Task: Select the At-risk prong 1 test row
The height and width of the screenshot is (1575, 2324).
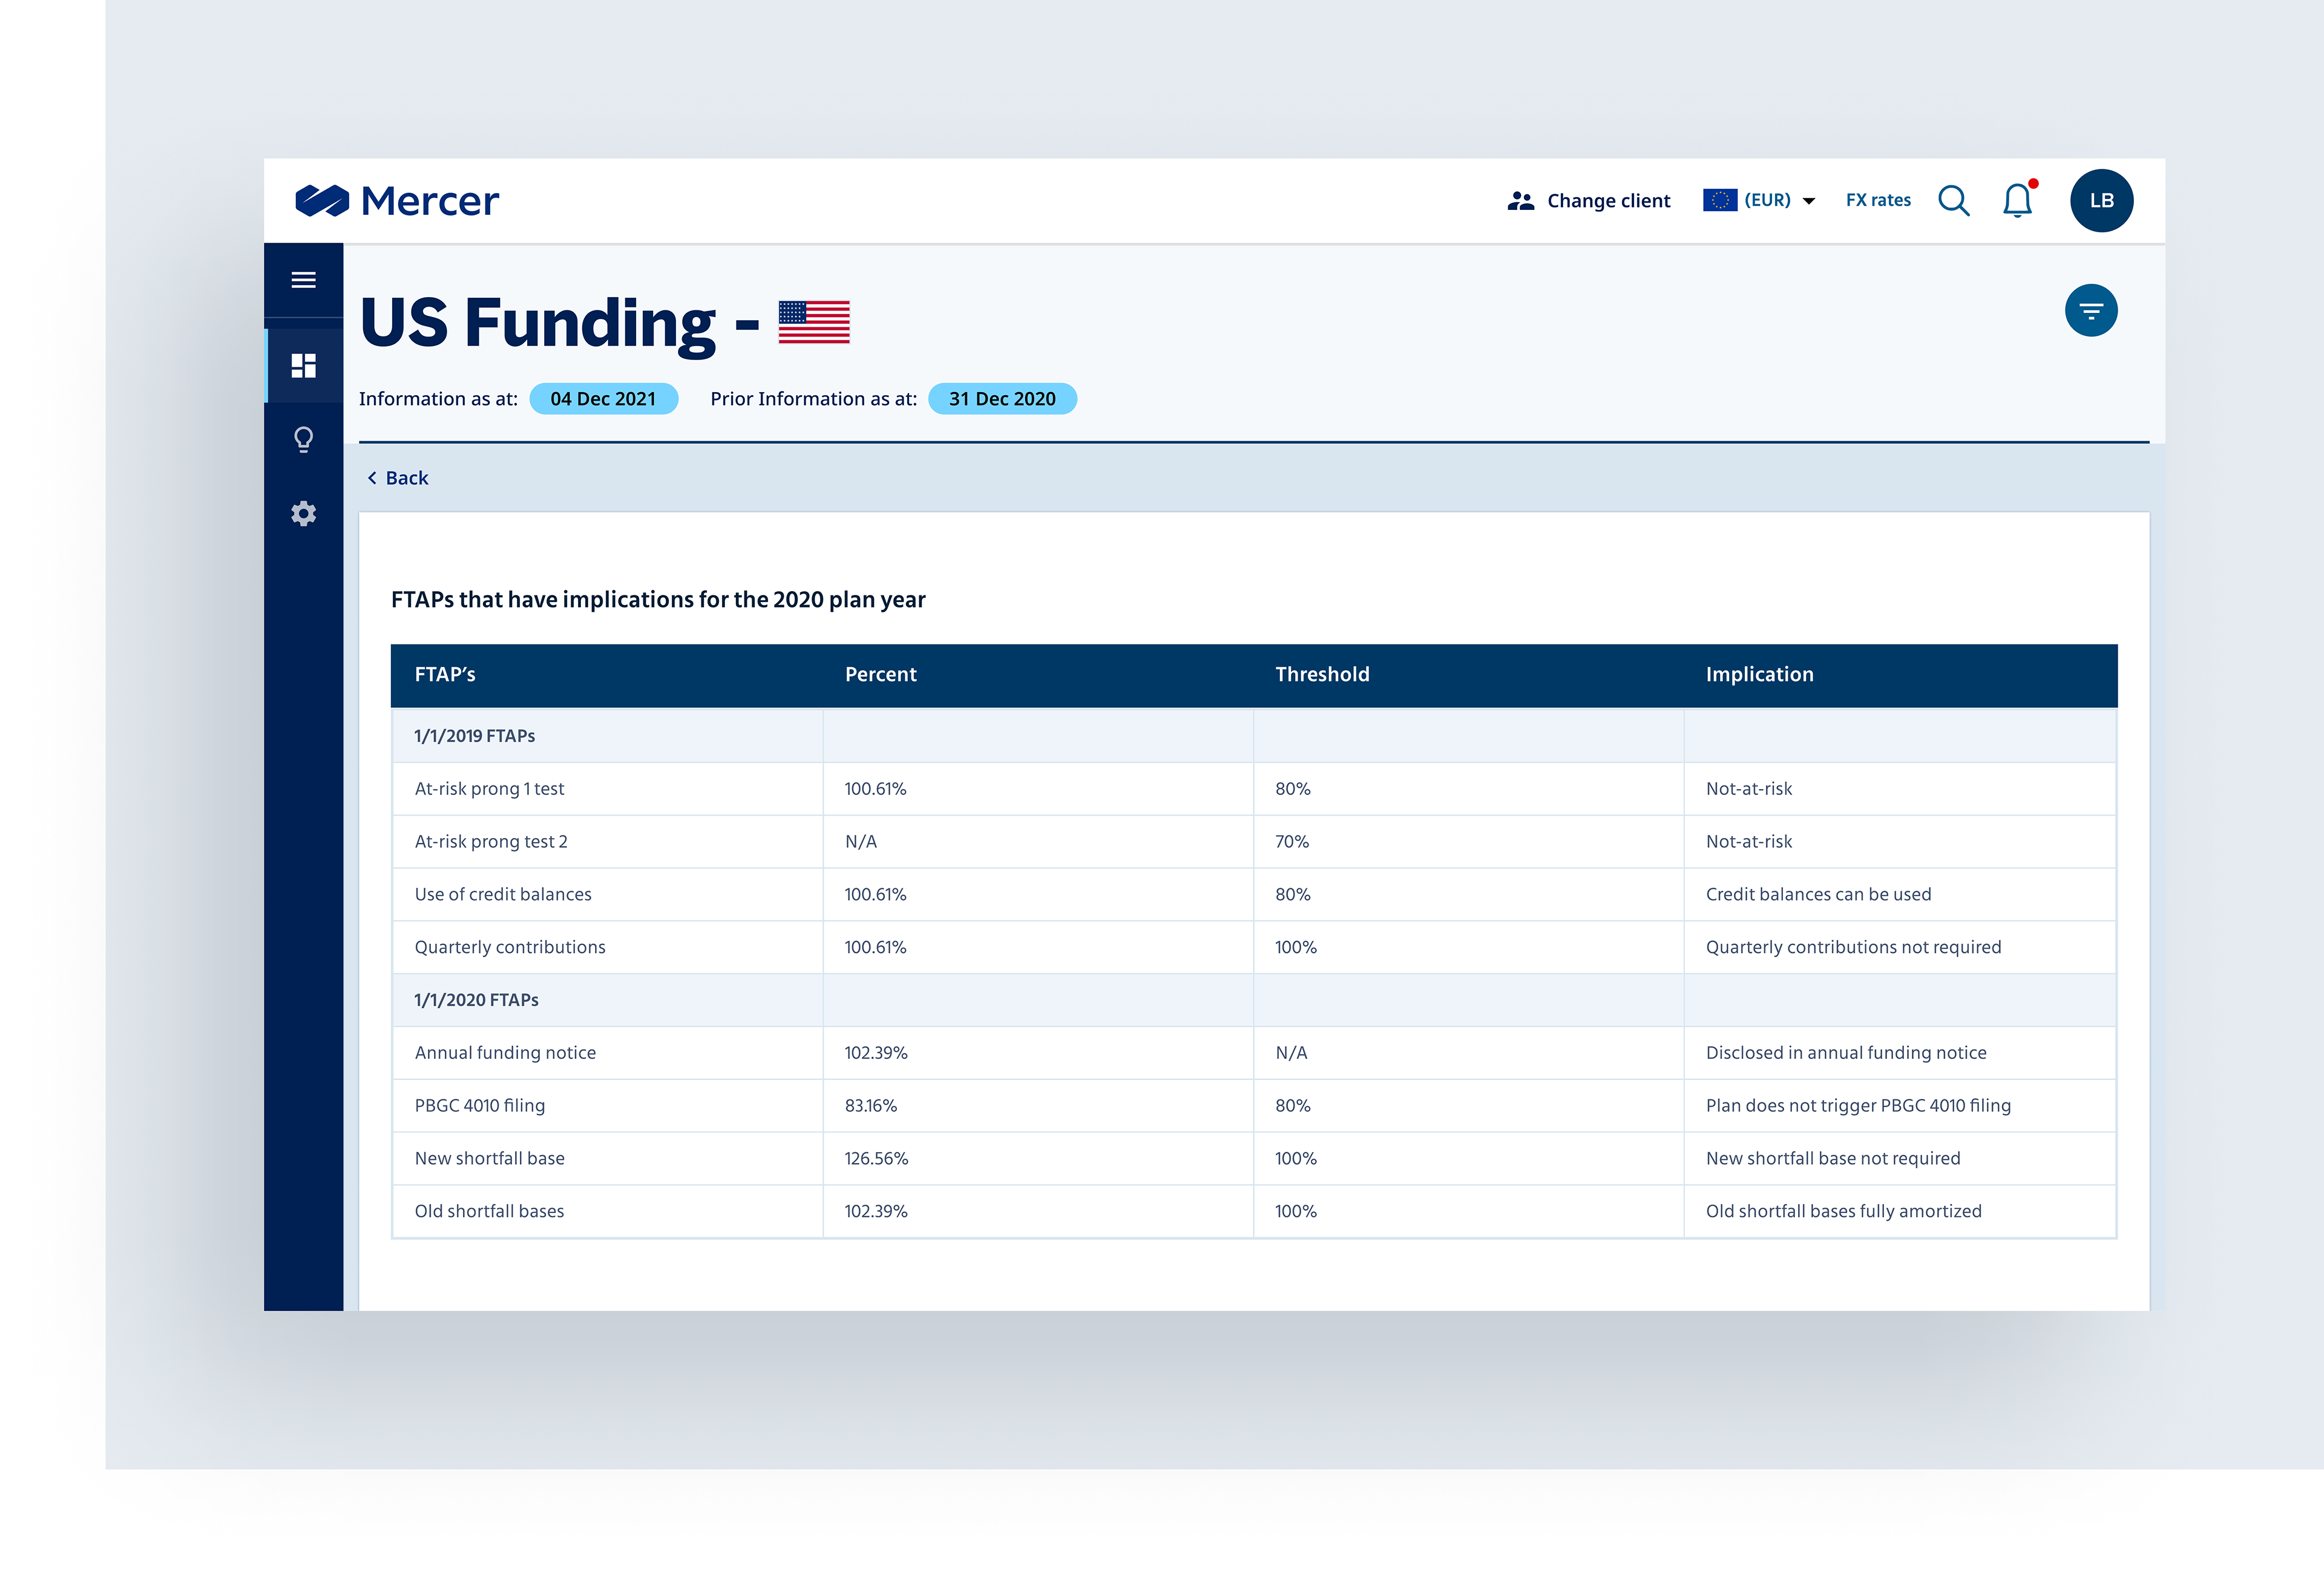Action: click(x=1254, y=789)
